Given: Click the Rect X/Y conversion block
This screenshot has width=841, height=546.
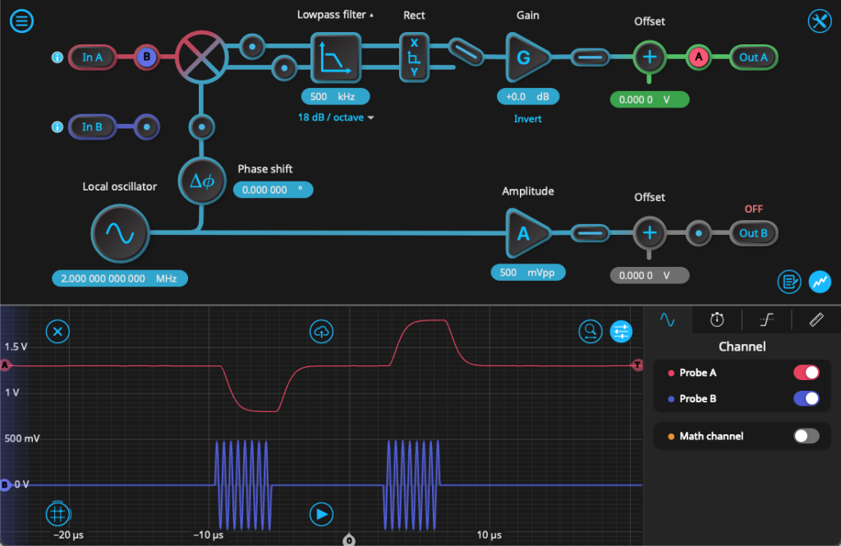Looking at the screenshot, I should click(x=414, y=57).
